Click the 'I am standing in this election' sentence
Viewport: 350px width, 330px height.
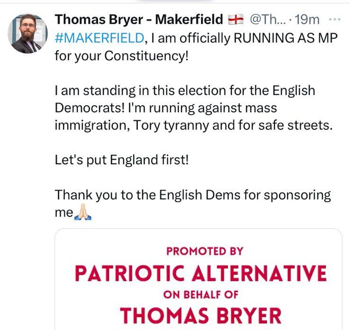pos(185,89)
